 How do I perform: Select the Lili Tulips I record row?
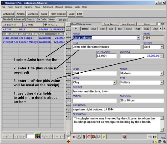coord(33,38)
